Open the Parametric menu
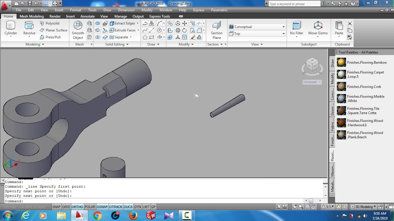 click(219, 10)
